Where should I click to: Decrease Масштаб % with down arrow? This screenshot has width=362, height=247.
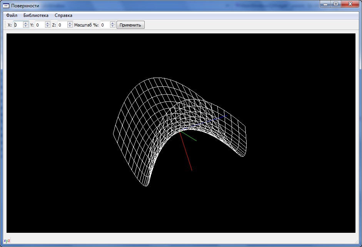point(112,27)
